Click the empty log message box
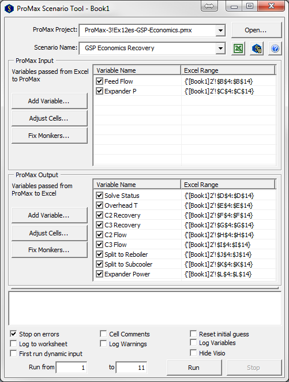 145,308
